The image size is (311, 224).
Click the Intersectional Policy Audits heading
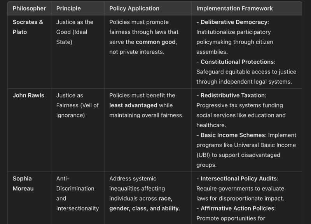(239, 178)
